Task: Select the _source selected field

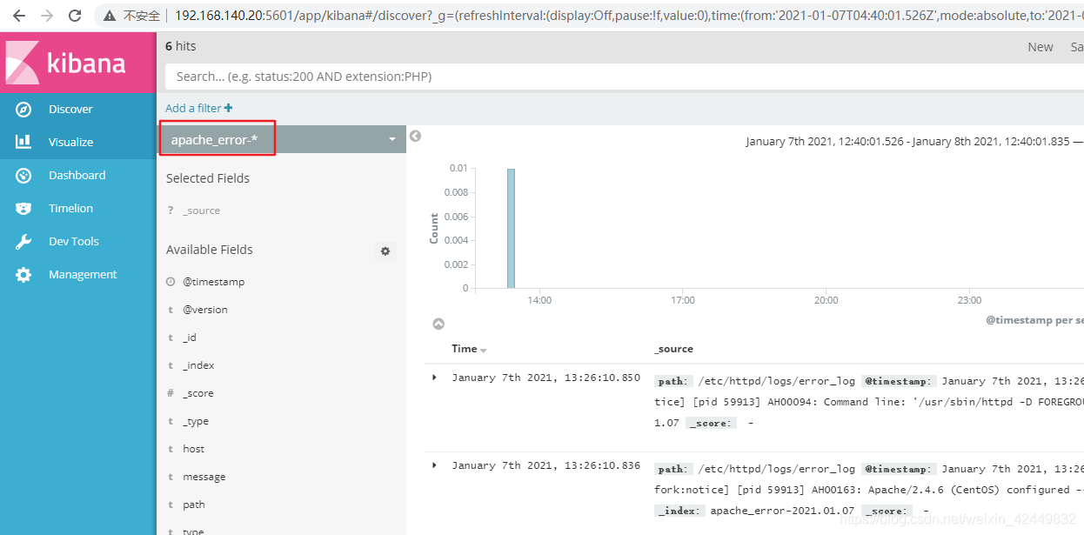Action: (x=201, y=211)
